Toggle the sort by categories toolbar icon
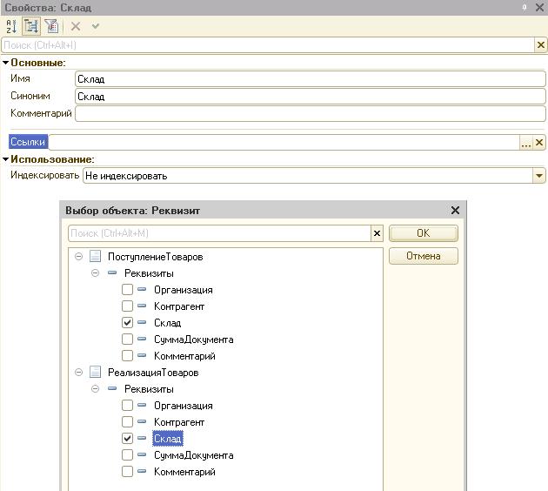The image size is (548, 491). pyautogui.click(x=31, y=26)
